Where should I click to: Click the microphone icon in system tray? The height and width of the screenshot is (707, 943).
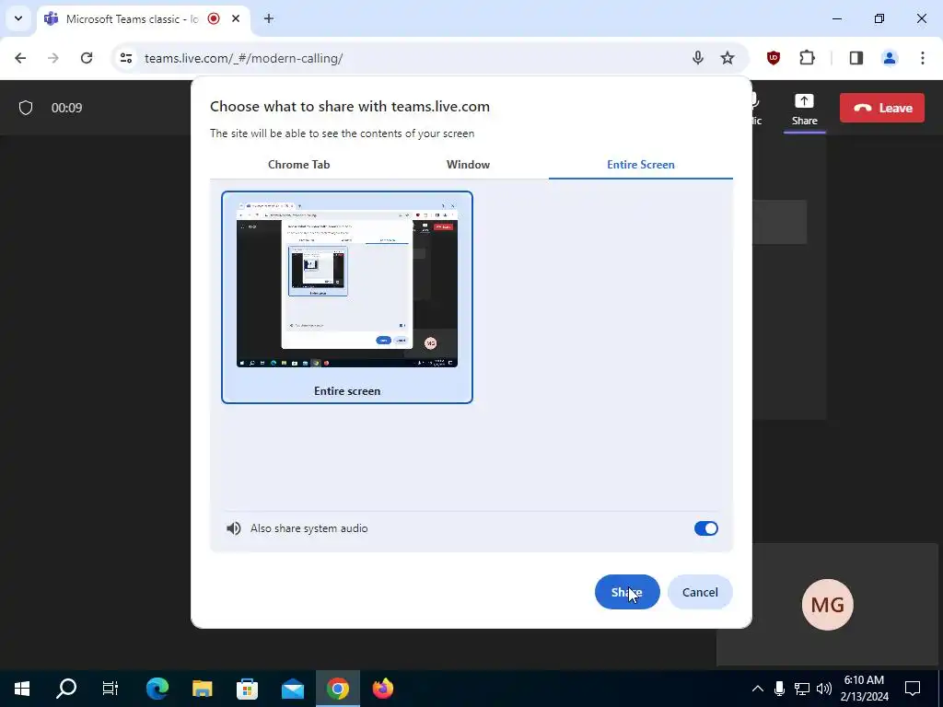coord(779,689)
